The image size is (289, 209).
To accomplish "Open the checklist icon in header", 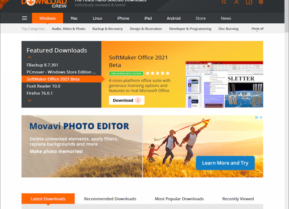I will pos(249,2).
